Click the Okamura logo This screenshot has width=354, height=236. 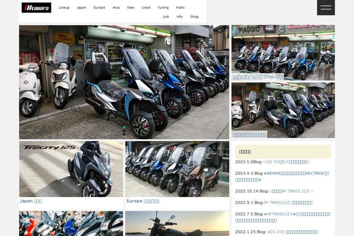click(37, 8)
